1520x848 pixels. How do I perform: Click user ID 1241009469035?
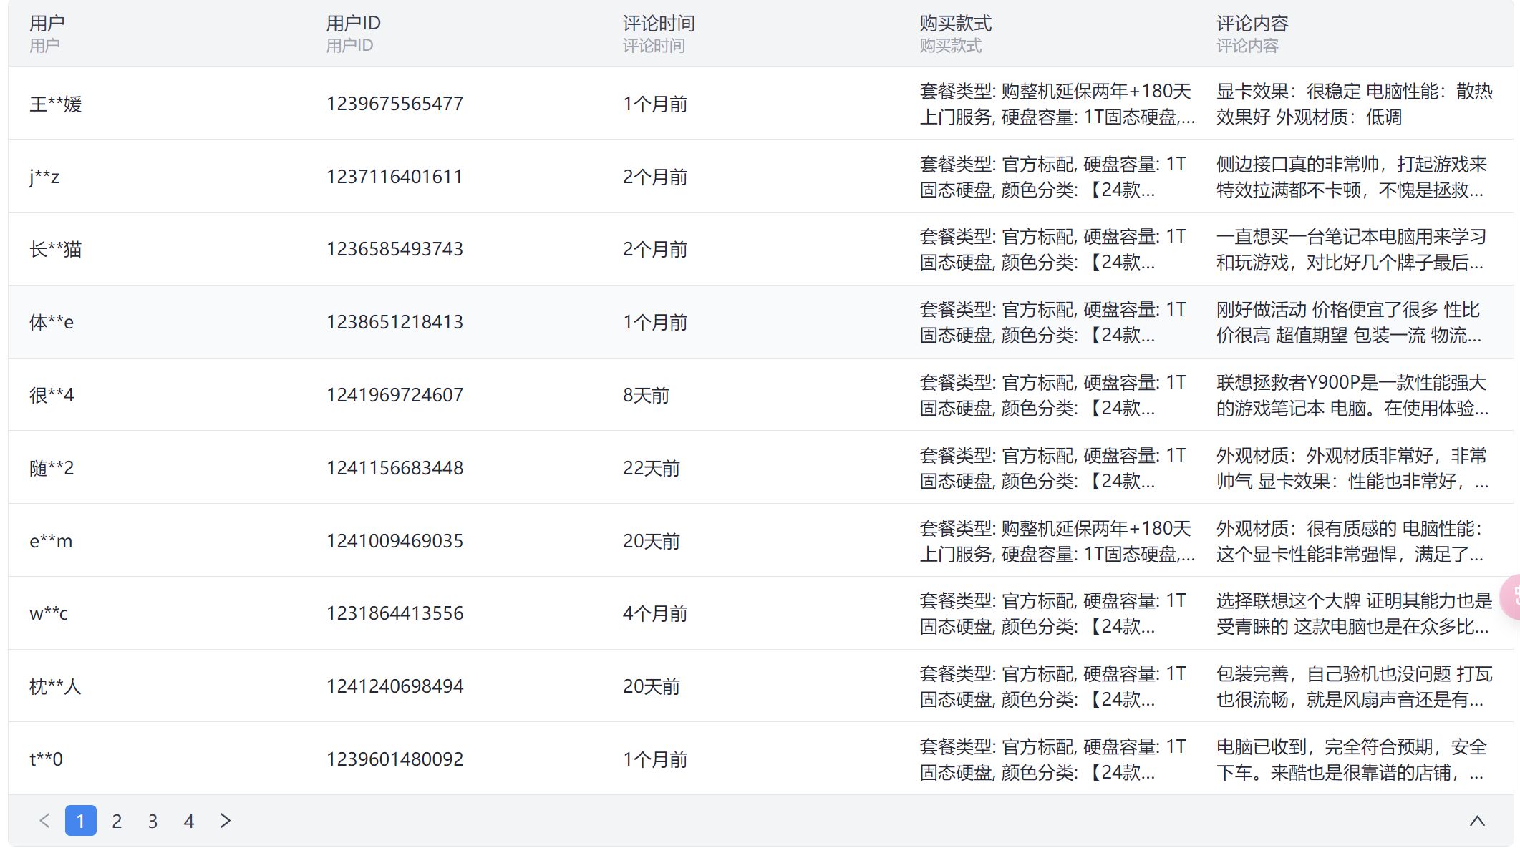pyautogui.click(x=395, y=541)
